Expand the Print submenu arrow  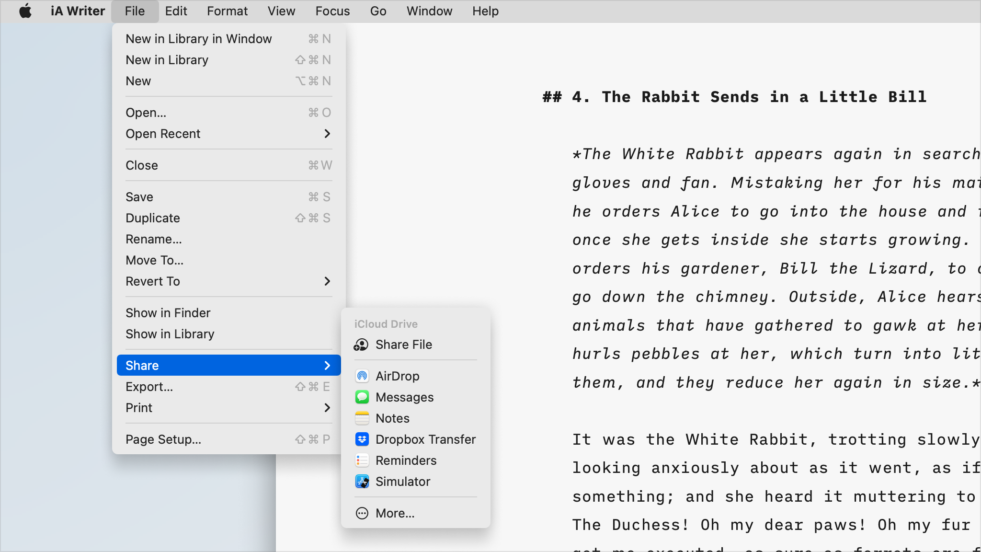point(327,408)
